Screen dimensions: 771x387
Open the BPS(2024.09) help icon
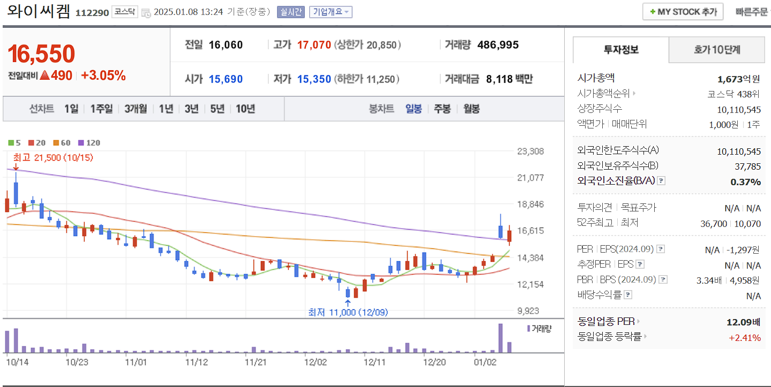tap(663, 279)
